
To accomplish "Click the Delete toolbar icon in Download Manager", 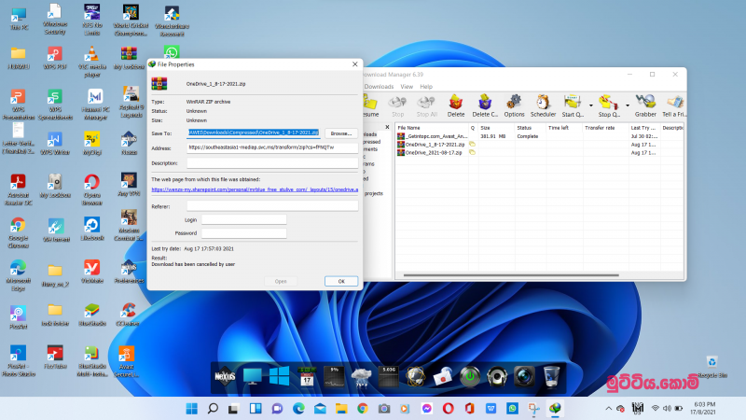I will (x=455, y=105).
